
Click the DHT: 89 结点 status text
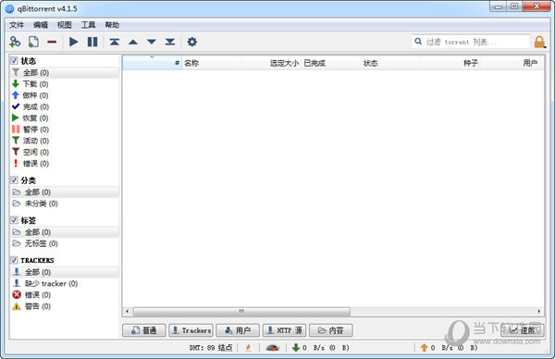(211, 348)
